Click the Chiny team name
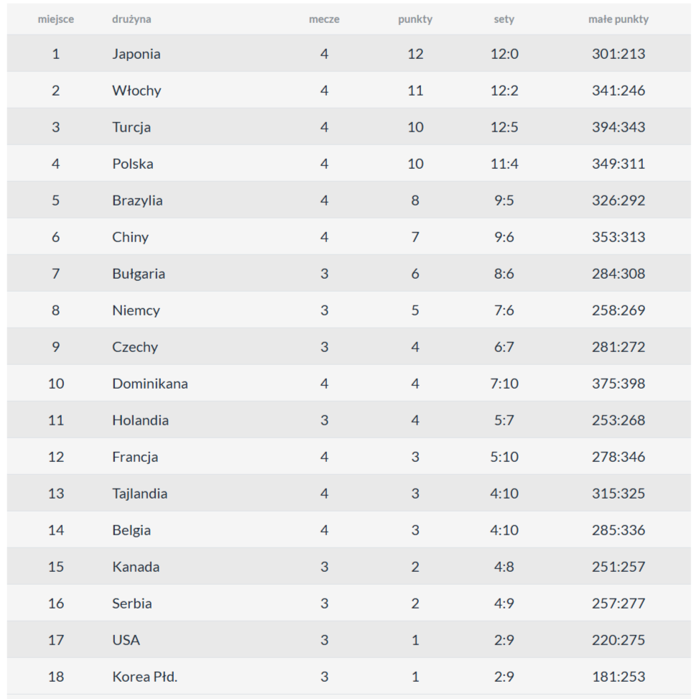Viewport: 699px width, 699px height. click(x=130, y=237)
